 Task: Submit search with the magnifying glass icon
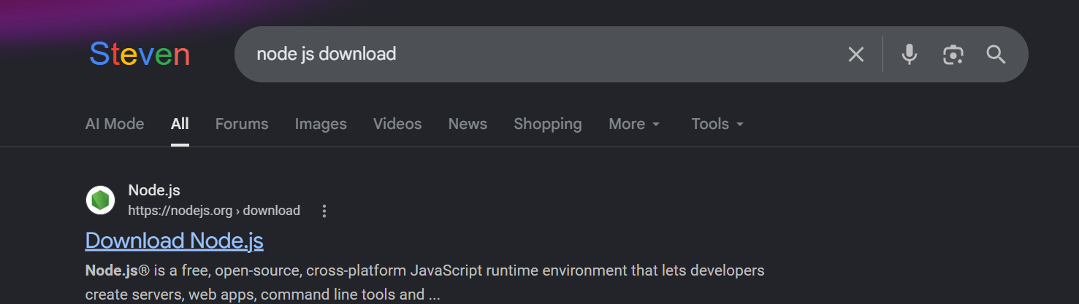coord(996,54)
